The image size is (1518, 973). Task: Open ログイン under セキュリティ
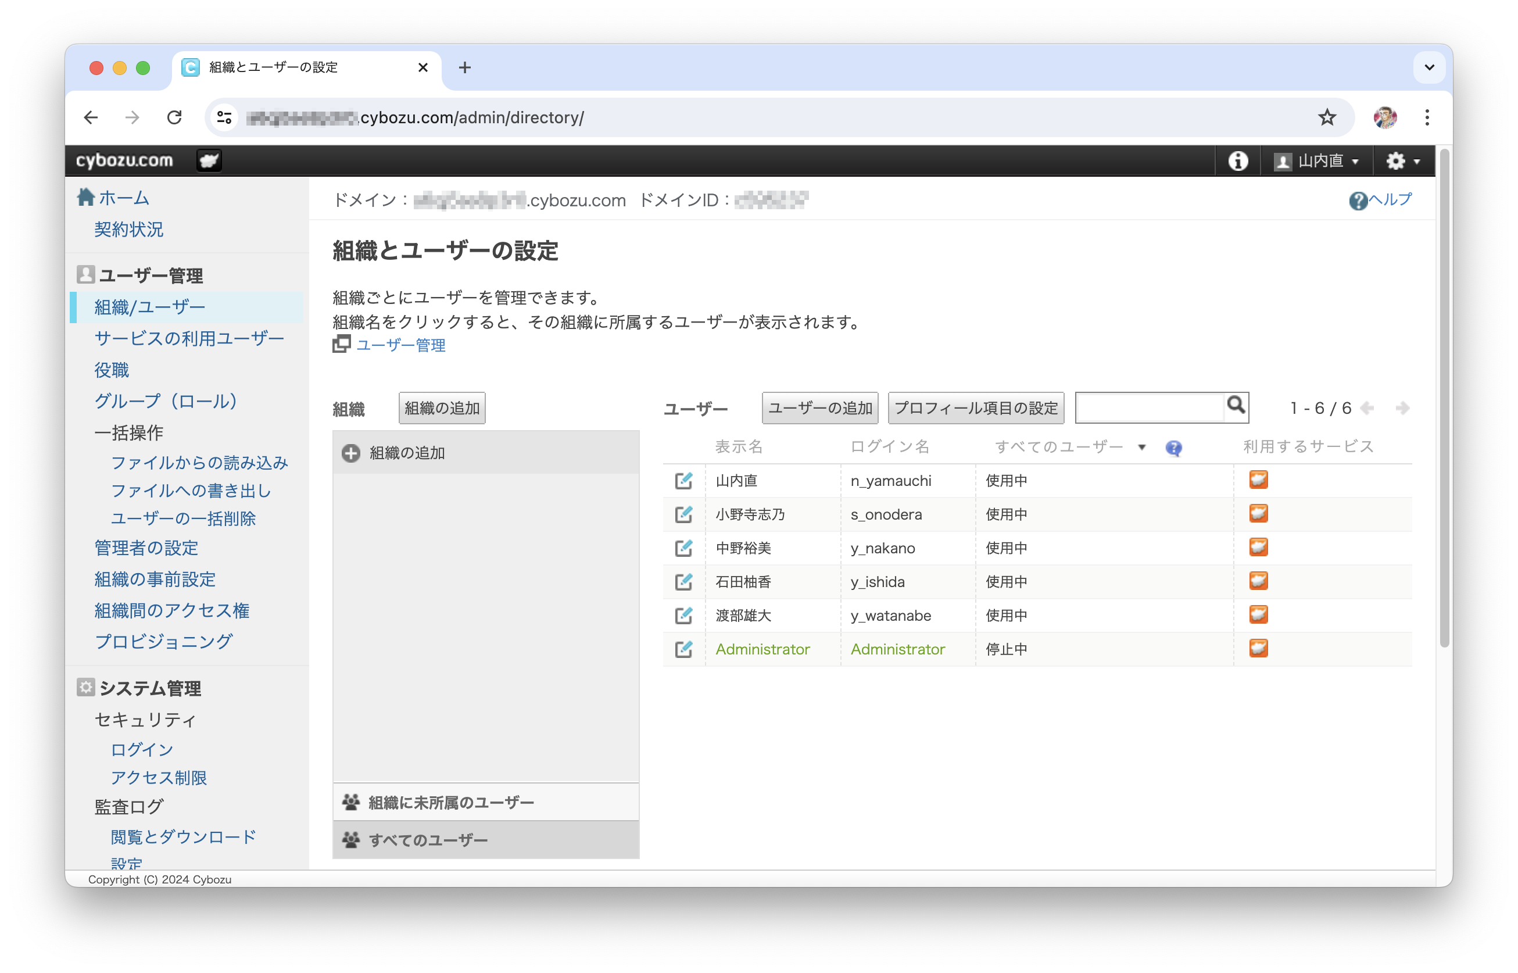point(141,750)
